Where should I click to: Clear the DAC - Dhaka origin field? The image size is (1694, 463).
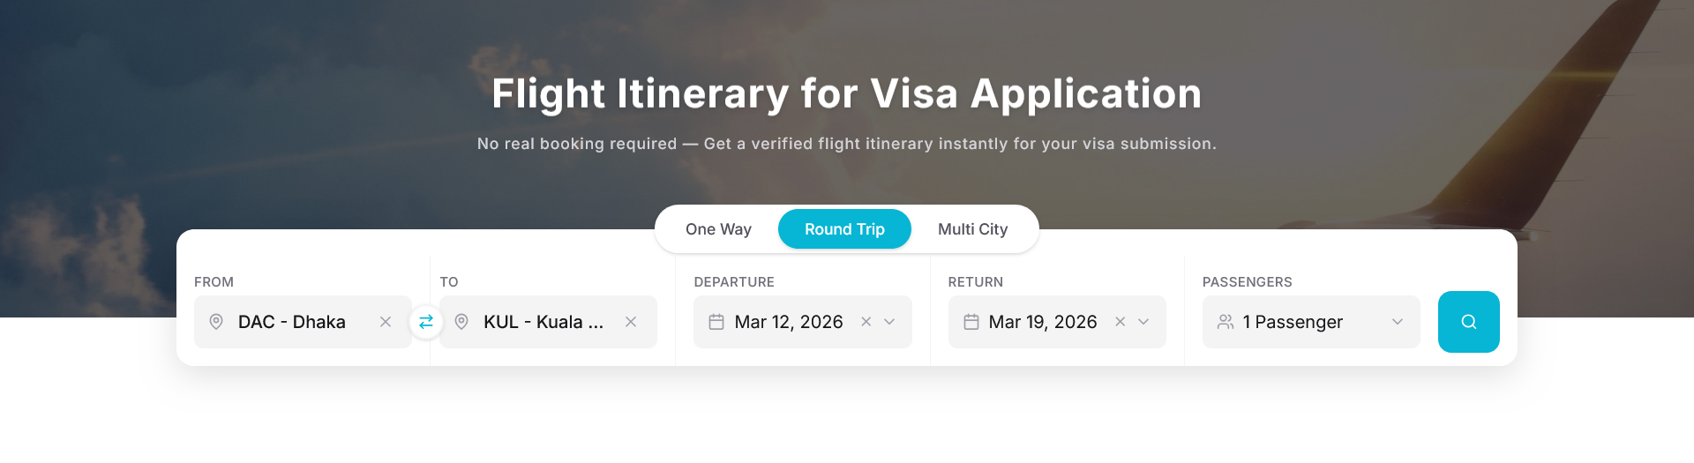pos(386,322)
